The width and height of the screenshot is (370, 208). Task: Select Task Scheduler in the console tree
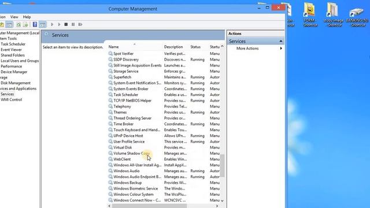click(13, 44)
